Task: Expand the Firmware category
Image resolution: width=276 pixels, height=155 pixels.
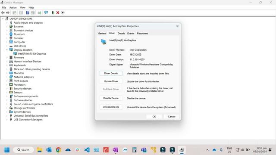Action: (7, 58)
